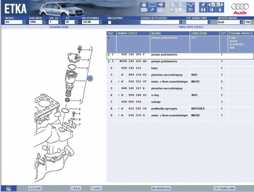Click the single shopping cart icon
This screenshot has height=192, width=254.
(x=190, y=10)
